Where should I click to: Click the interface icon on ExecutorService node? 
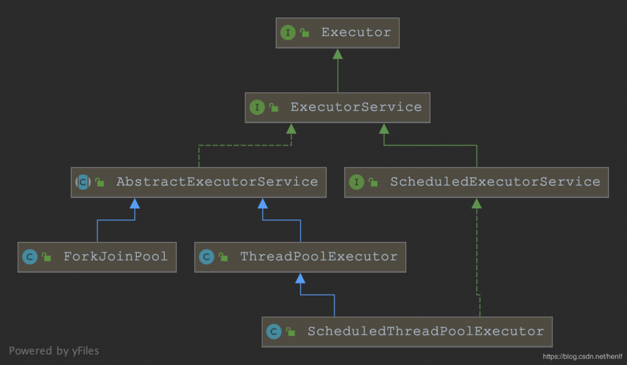tap(257, 107)
